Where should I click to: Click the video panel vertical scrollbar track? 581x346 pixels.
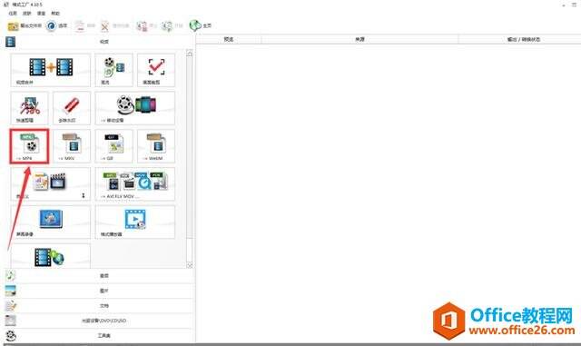(190, 250)
